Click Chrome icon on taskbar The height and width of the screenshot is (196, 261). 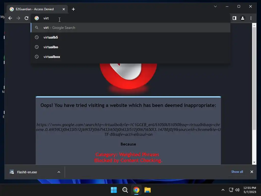click(x=136, y=190)
